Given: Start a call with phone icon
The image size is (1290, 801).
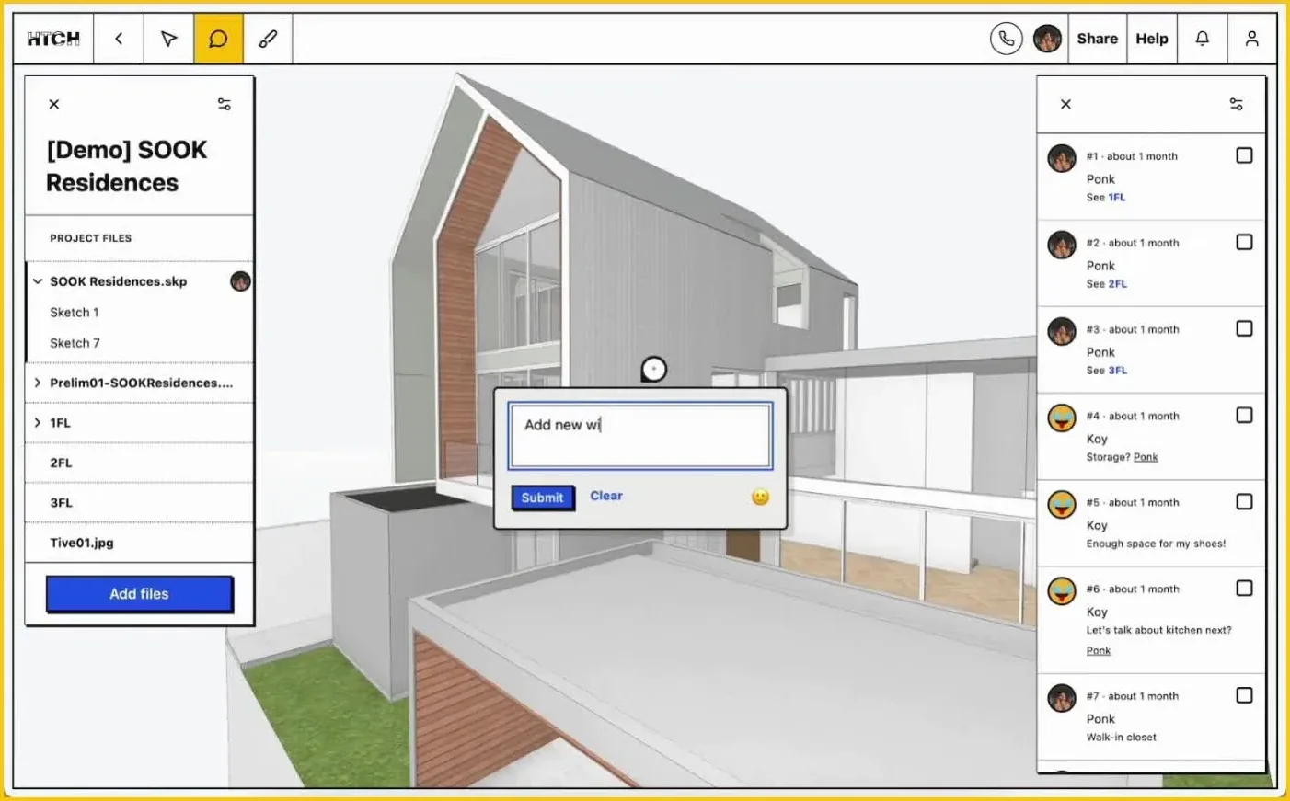Looking at the screenshot, I should [x=1007, y=39].
